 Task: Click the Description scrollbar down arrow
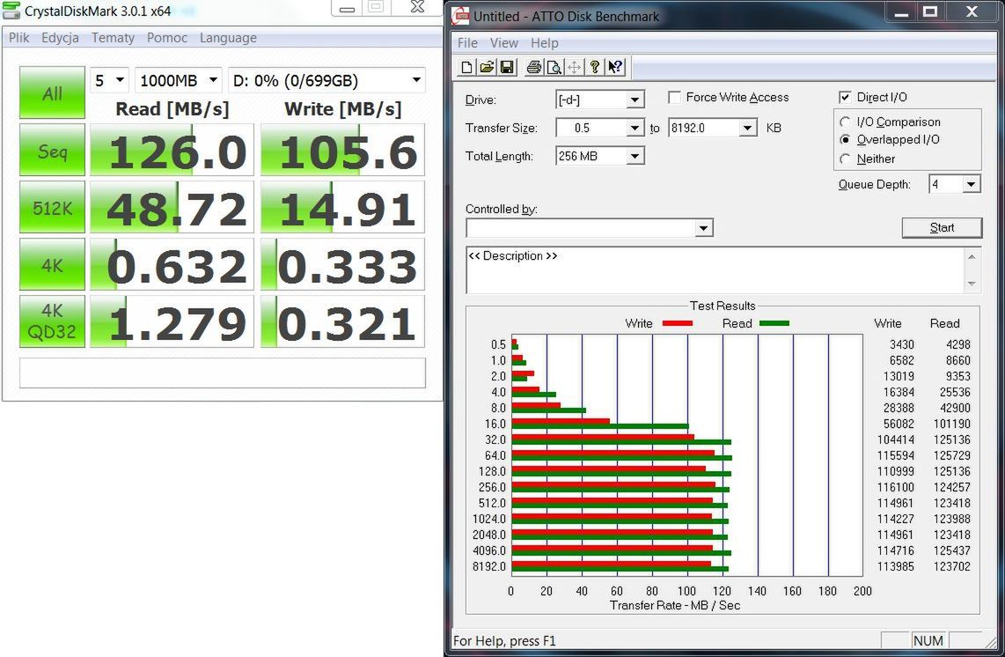pyautogui.click(x=972, y=284)
